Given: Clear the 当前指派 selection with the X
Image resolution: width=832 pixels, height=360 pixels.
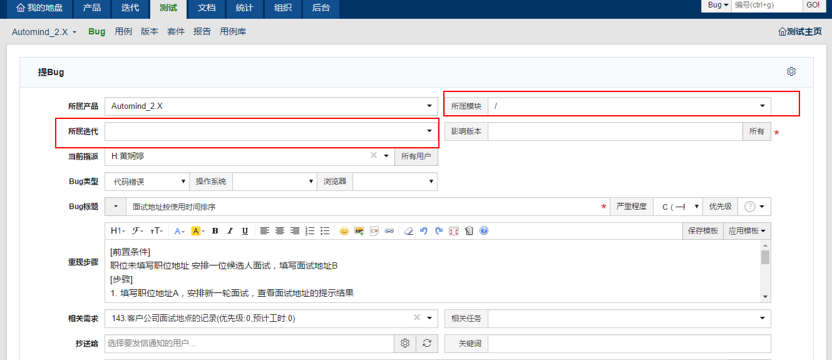Looking at the screenshot, I should 374,155.
